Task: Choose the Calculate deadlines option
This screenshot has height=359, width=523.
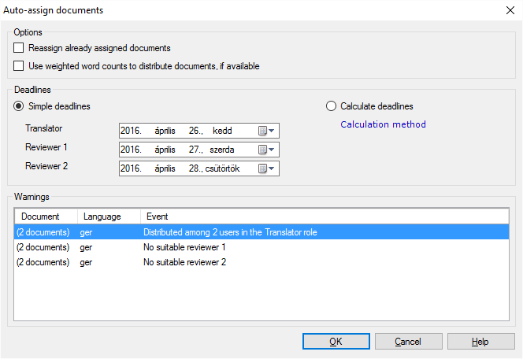Action: click(x=332, y=106)
